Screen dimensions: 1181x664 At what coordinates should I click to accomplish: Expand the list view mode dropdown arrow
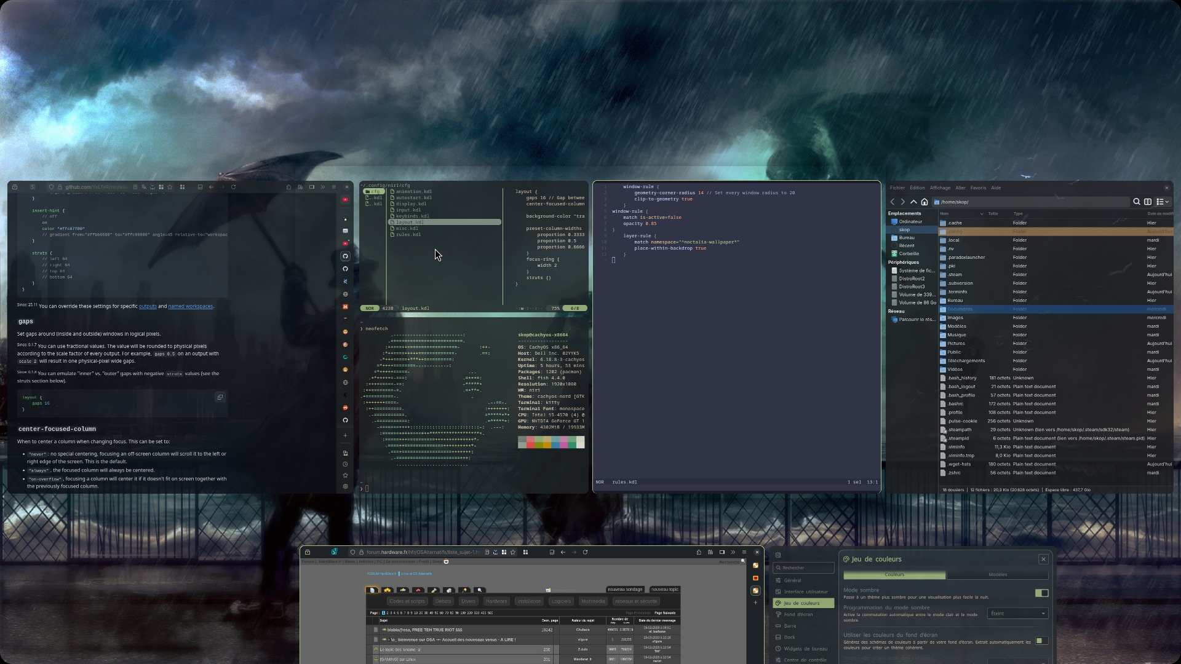tap(1167, 202)
